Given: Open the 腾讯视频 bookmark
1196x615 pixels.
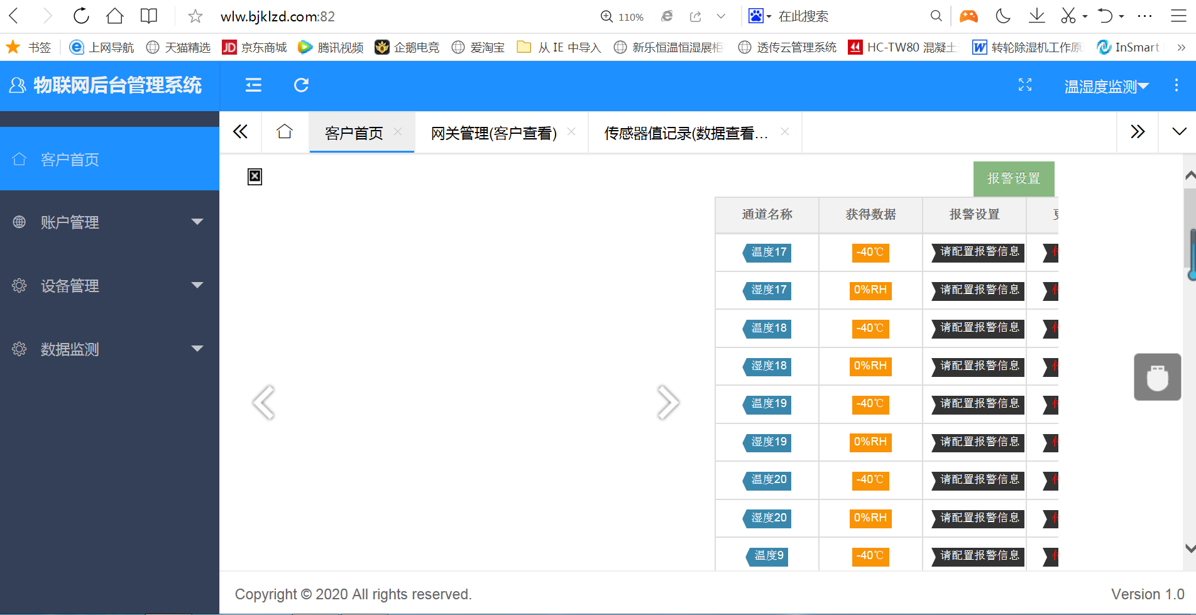Looking at the screenshot, I should [331, 47].
